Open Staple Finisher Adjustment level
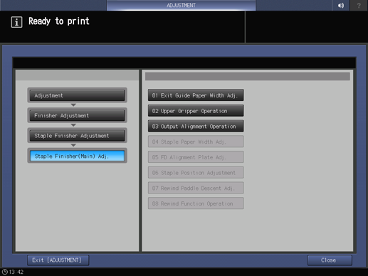This screenshot has height=276, width=368. (x=77, y=136)
